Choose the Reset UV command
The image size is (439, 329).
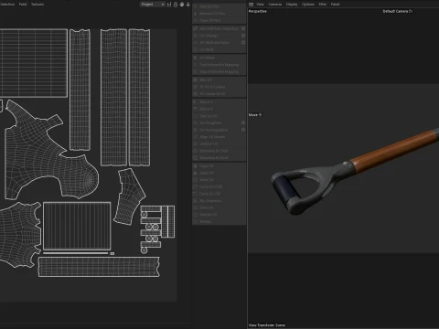(x=219, y=180)
